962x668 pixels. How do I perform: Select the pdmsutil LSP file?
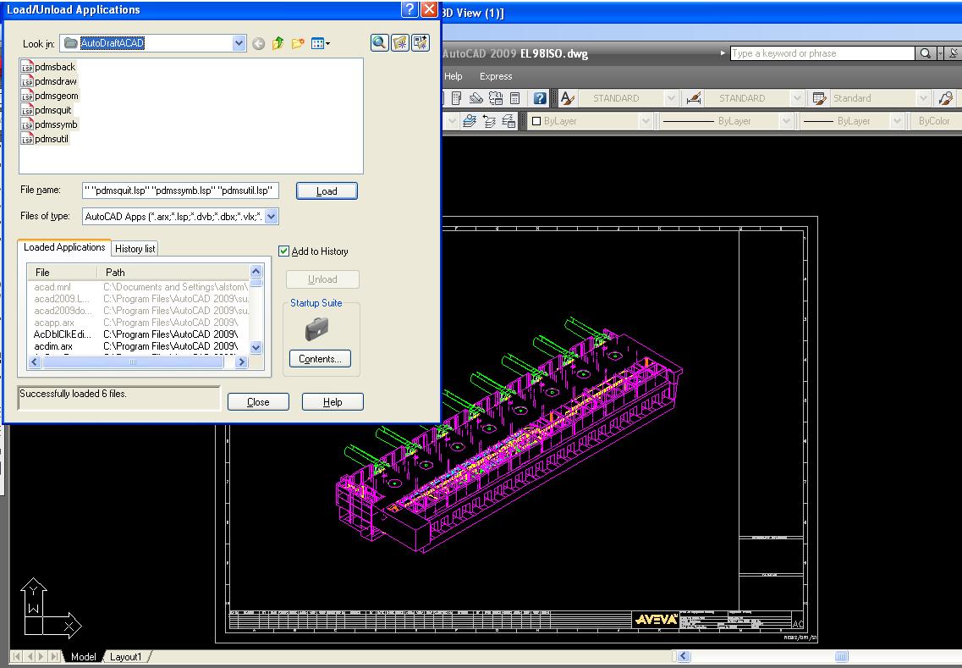point(45,139)
